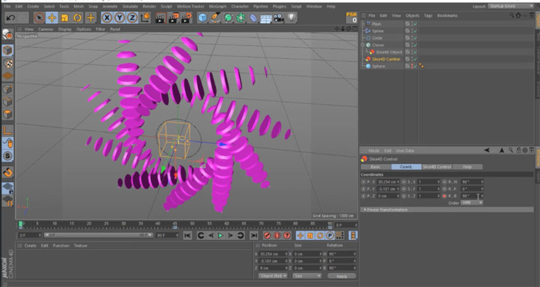Click the timeline preview range slider
Viewport: 540px width, 287px height.
click(98, 235)
